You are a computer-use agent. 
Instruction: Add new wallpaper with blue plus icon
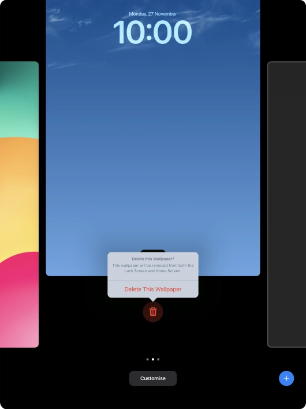pyautogui.click(x=286, y=378)
